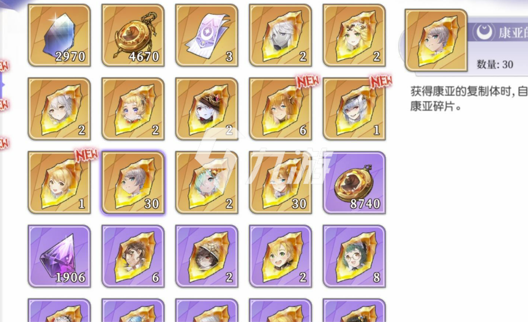Select the blonde twin-tail girl shard count 2
The width and height of the screenshot is (528, 322).
coord(133,109)
